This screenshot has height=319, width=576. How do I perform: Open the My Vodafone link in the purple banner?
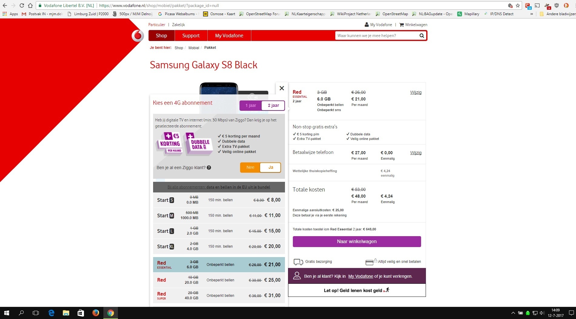[361, 277]
